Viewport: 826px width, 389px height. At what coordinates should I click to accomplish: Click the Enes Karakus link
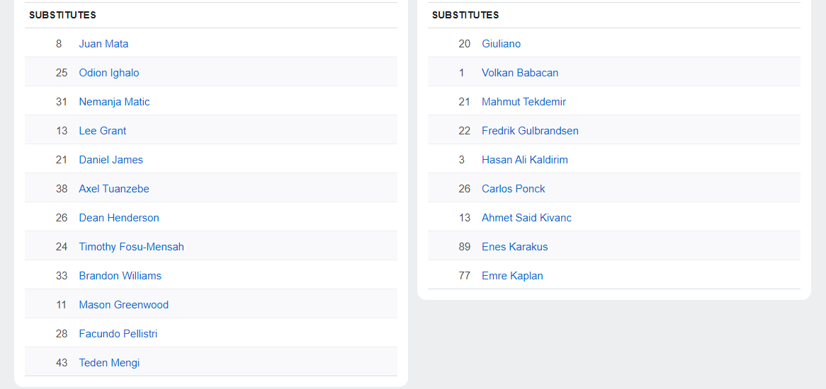pos(514,247)
